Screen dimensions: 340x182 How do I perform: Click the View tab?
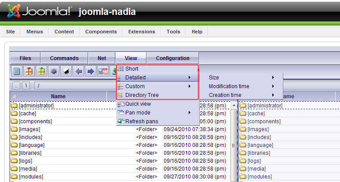(x=131, y=58)
